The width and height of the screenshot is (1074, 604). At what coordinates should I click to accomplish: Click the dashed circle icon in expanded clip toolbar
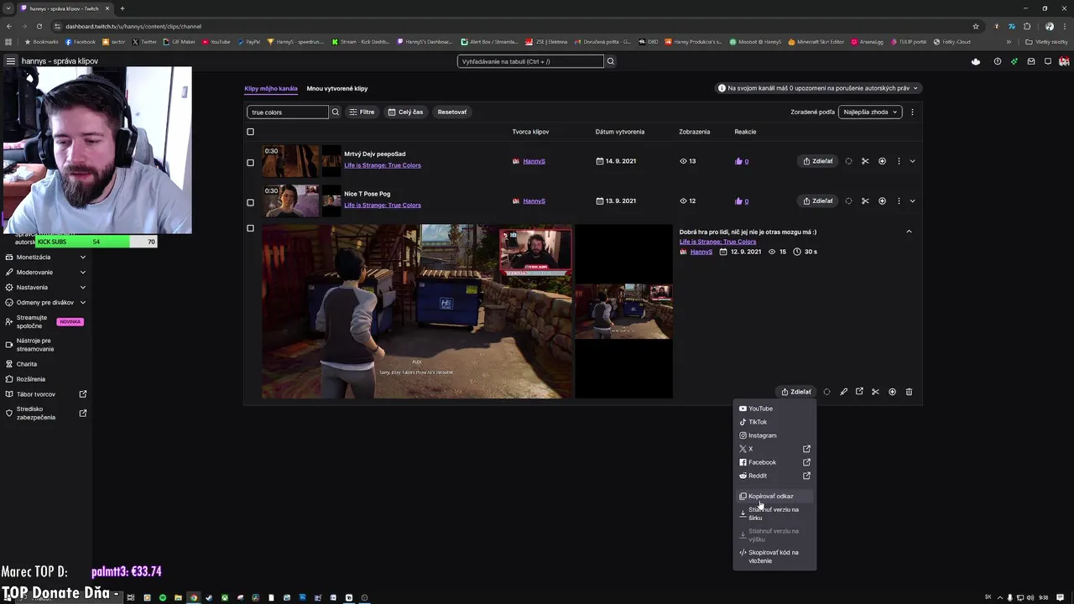pos(826,392)
